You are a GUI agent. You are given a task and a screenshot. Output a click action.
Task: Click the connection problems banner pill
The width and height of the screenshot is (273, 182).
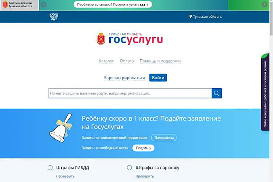pos(113,5)
